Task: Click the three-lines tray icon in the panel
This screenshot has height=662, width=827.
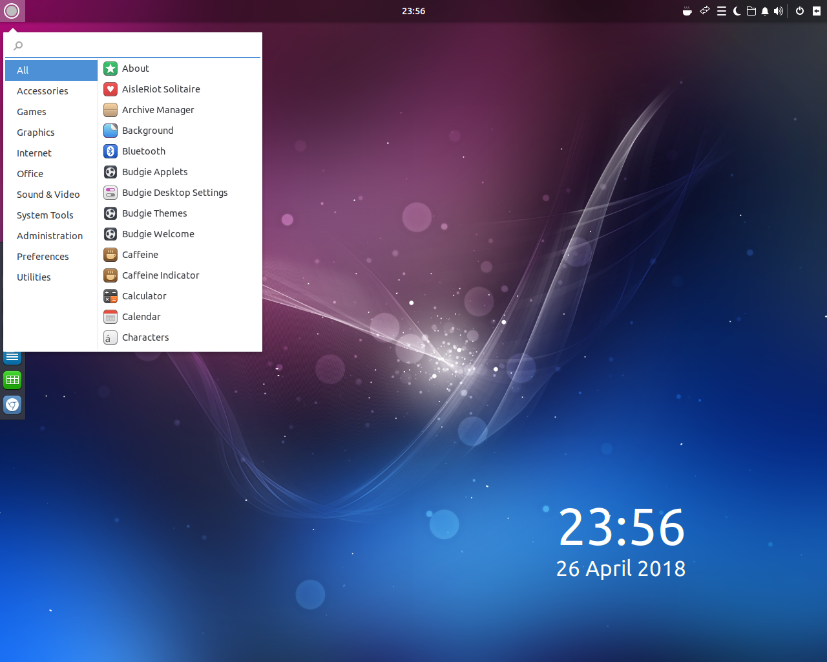Action: 722,11
